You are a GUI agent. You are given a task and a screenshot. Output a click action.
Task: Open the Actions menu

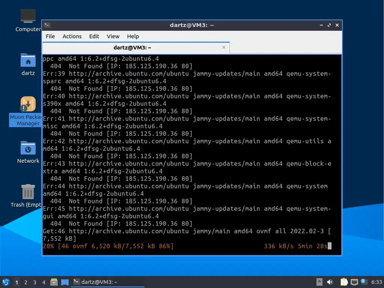[72, 36]
